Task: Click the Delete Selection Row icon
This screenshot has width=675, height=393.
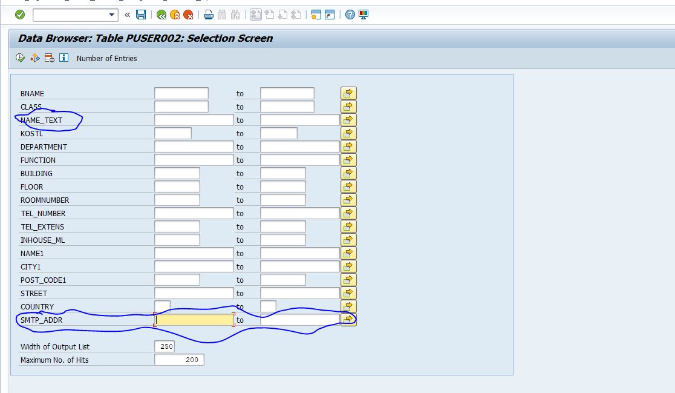Action: 50,58
